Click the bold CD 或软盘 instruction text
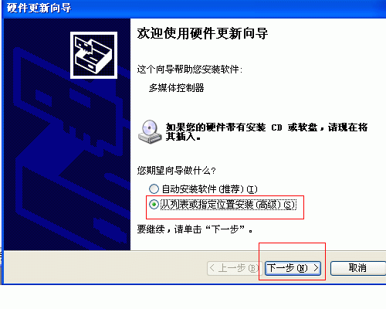The image size is (386, 309). pos(266,132)
